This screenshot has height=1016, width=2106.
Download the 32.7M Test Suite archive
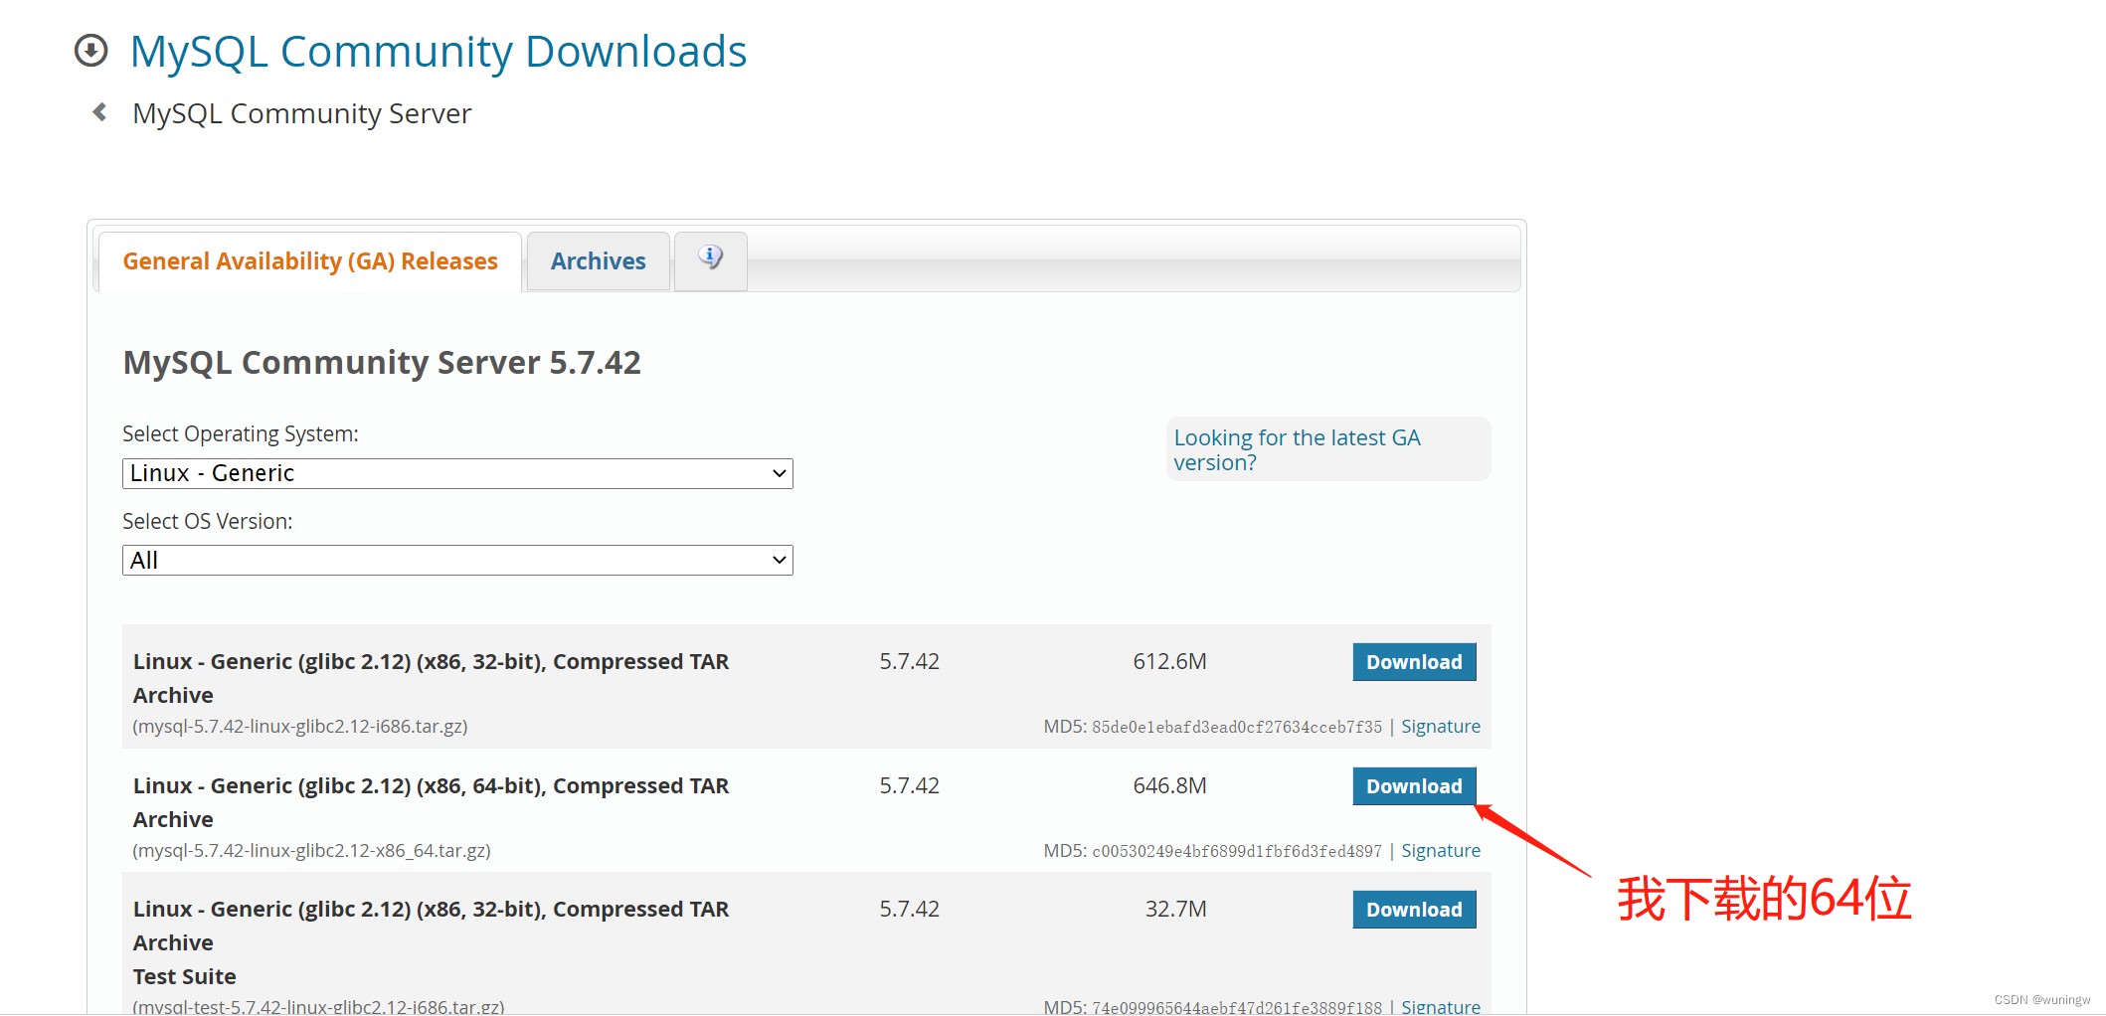tap(1414, 910)
